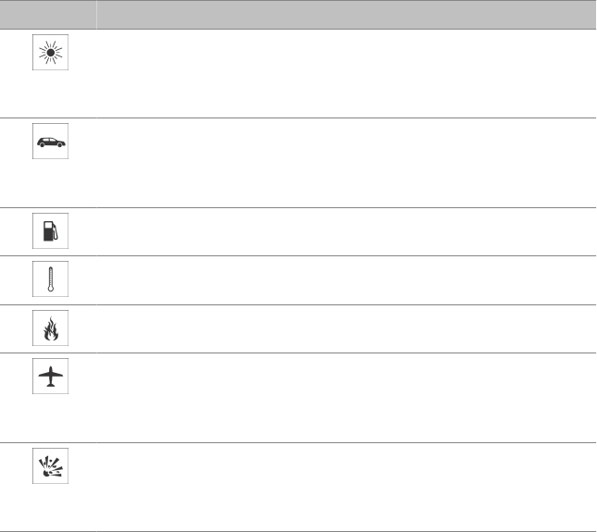The width and height of the screenshot is (597, 532).
Task: Click the explosion icon
Action: pos(50,467)
